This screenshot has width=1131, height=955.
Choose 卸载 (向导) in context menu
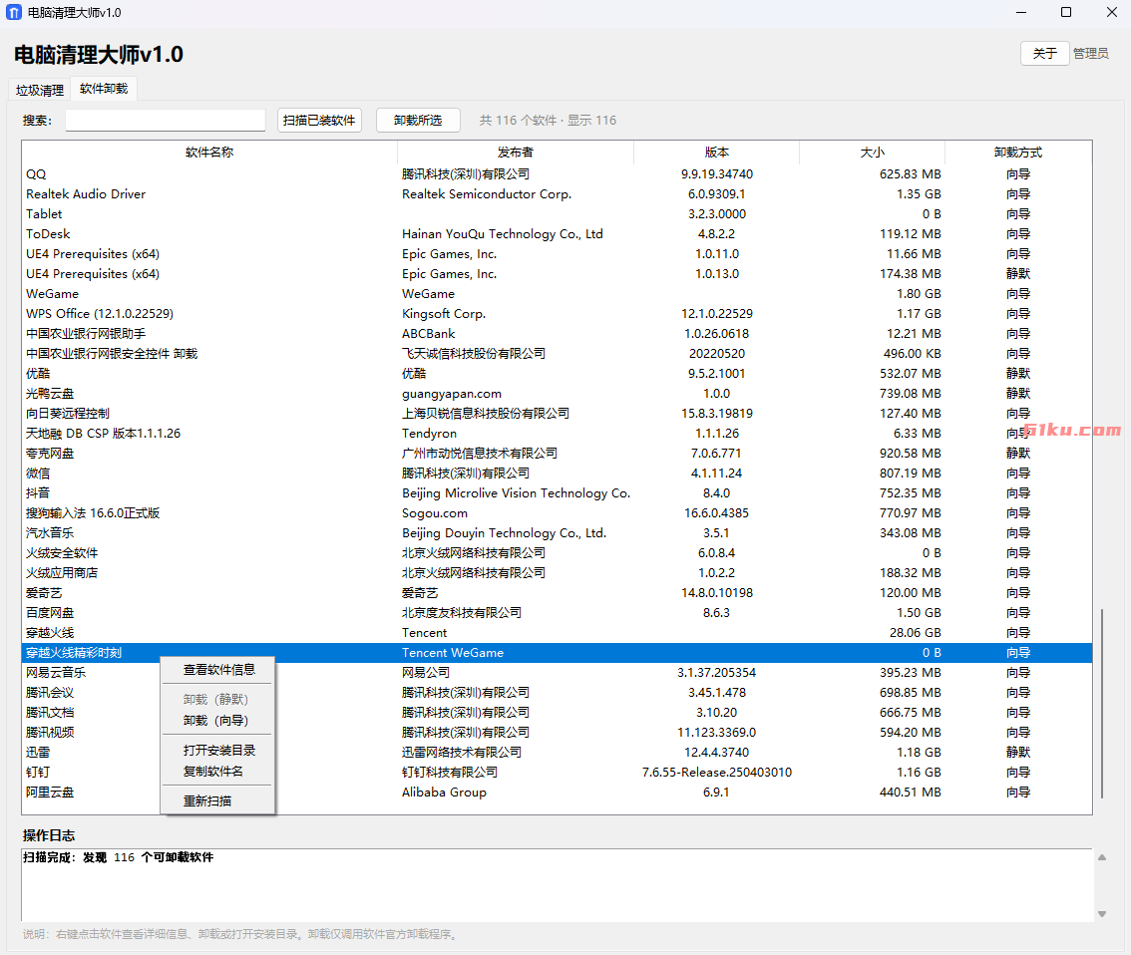(215, 720)
